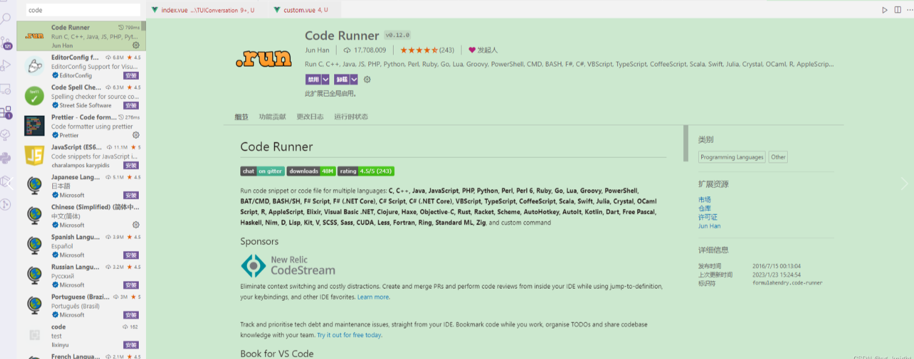This screenshot has width=914, height=359.
Task: Open the Run and Debug view
Action: coord(6,65)
